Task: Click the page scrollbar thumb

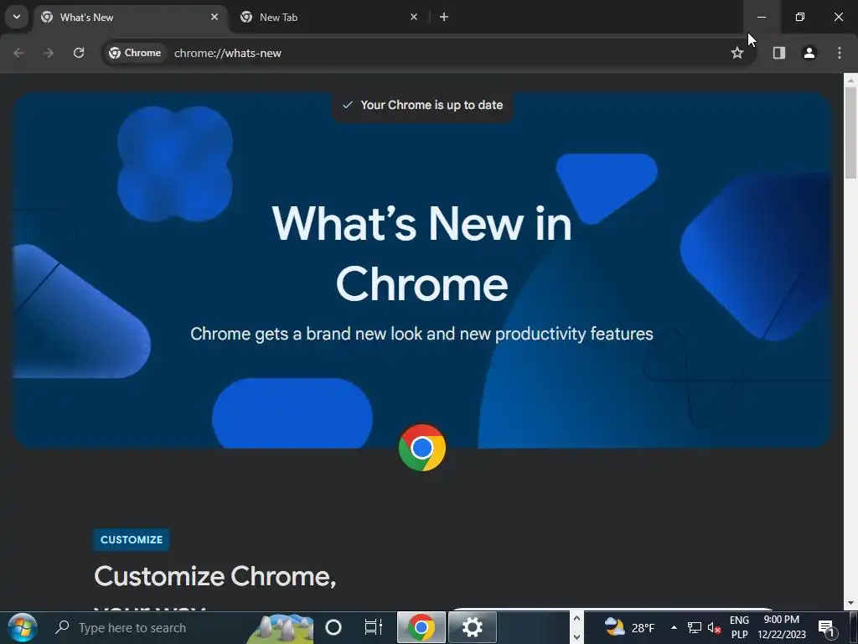Action: [850, 132]
